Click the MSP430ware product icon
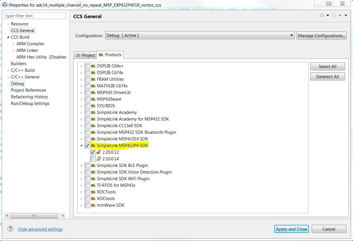The width and height of the screenshot is (353, 241). 93,99
